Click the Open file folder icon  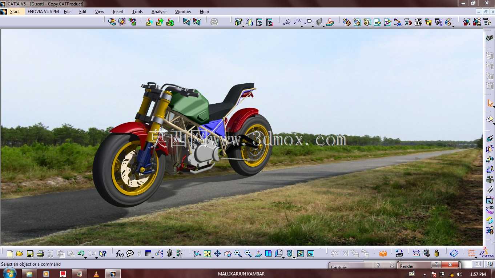[20, 254]
